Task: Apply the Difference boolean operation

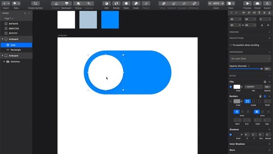Action: coord(194,3)
